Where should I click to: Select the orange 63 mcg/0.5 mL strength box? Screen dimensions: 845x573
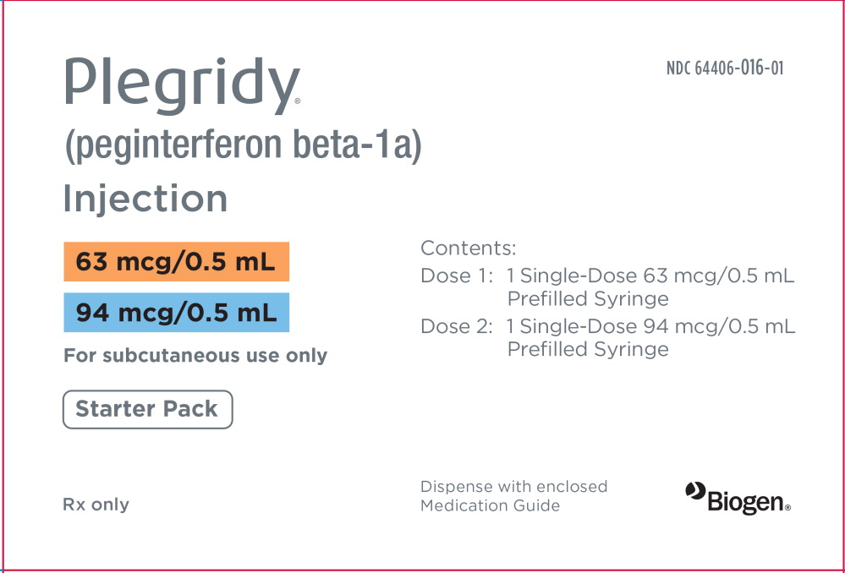(x=176, y=262)
